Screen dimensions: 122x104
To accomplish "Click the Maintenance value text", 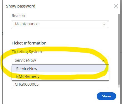I will 26,24.
